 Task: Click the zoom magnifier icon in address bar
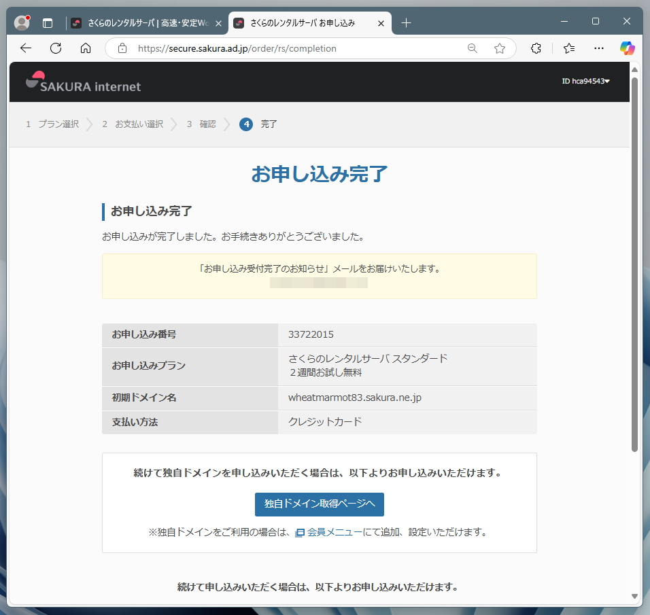472,48
